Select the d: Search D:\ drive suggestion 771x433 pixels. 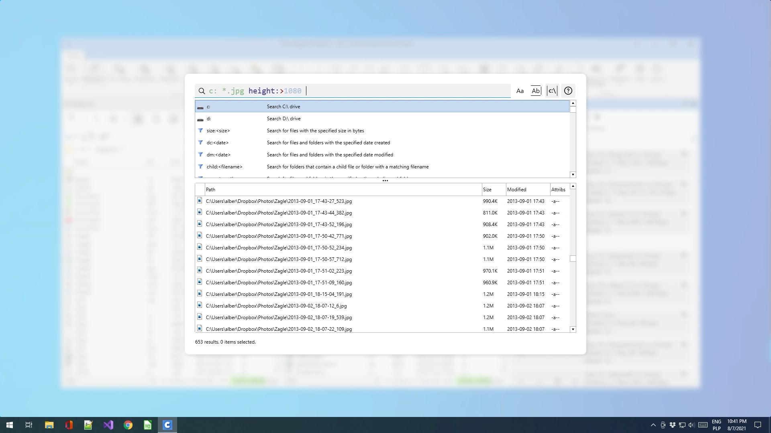382,119
